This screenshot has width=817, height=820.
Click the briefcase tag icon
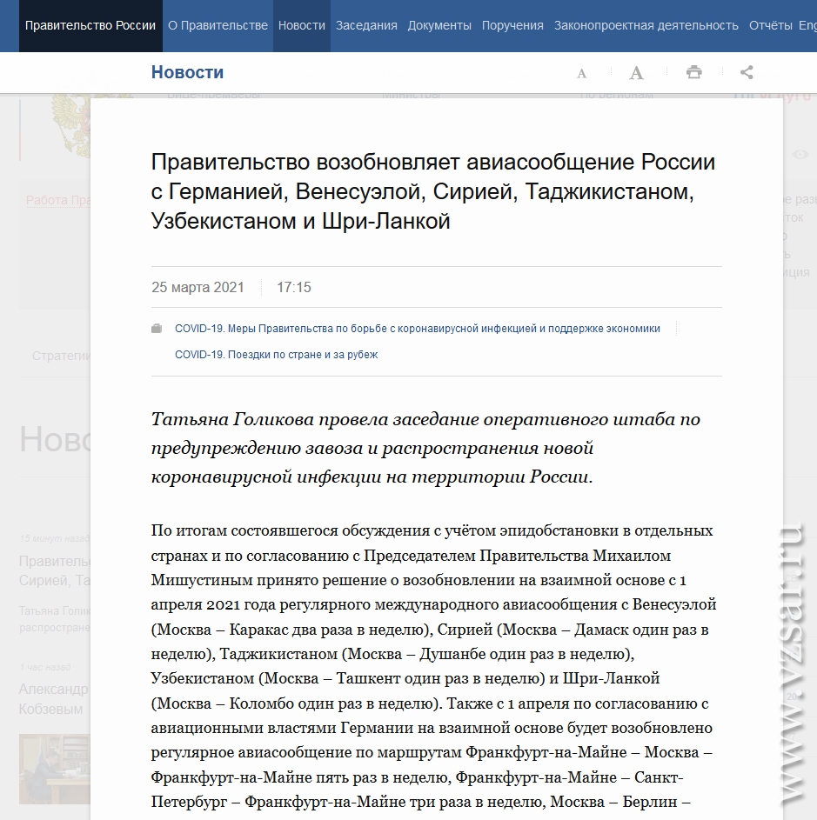pos(157,329)
